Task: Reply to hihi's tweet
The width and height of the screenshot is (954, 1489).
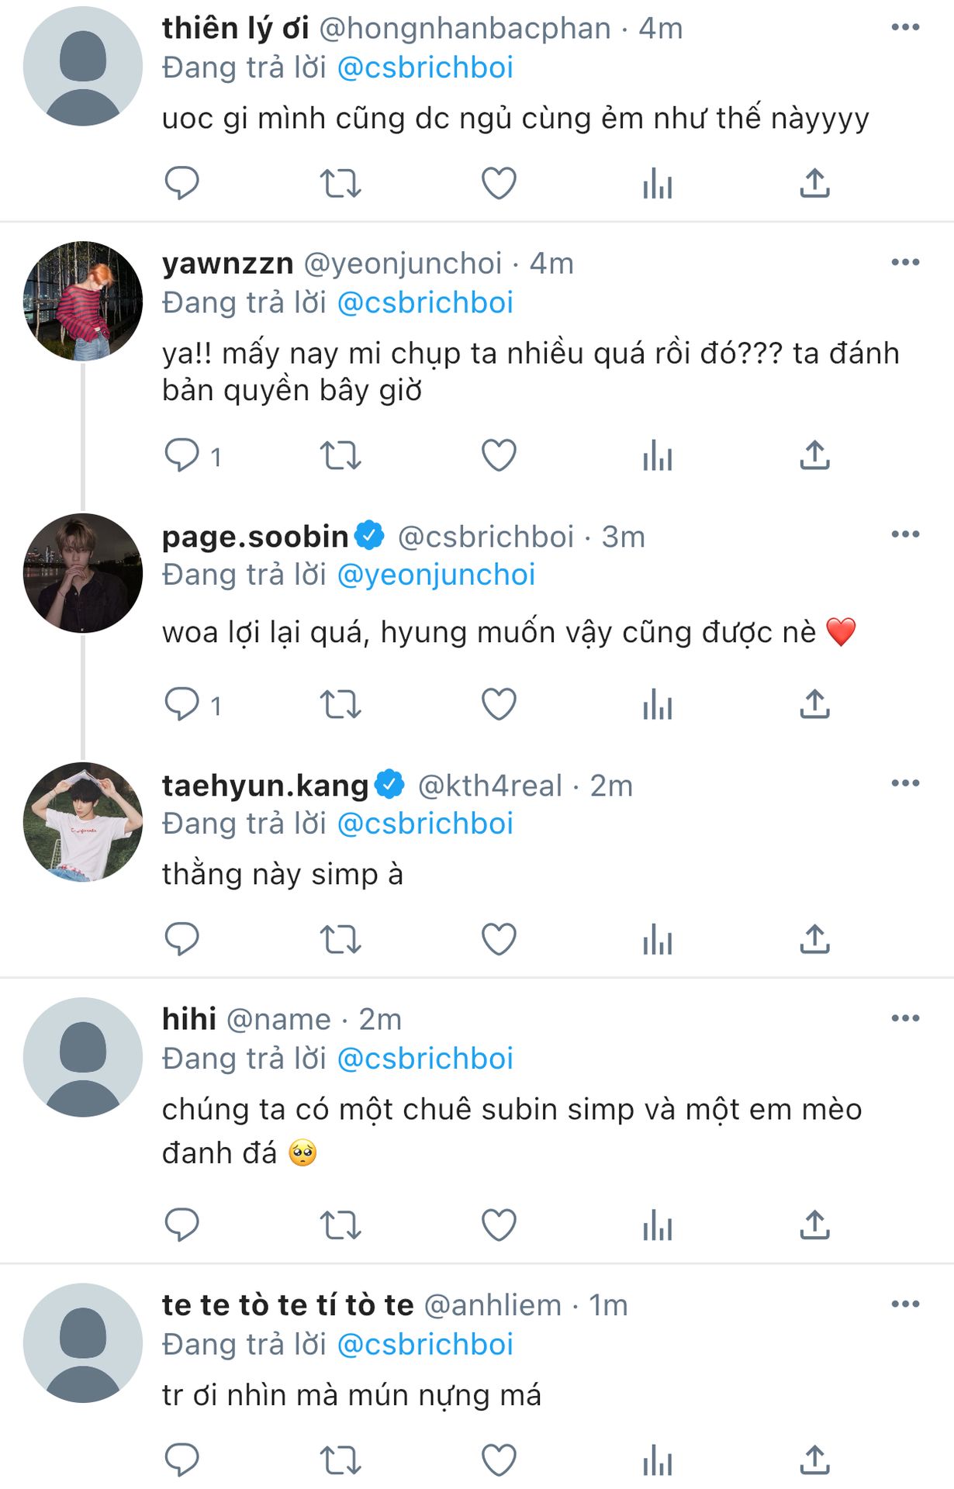Action: pos(182,1225)
